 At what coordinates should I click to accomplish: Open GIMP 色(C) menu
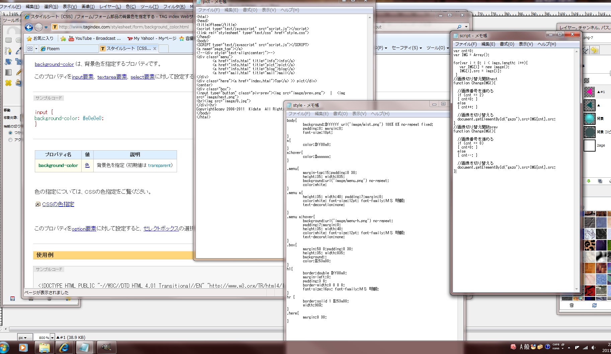(x=131, y=6)
